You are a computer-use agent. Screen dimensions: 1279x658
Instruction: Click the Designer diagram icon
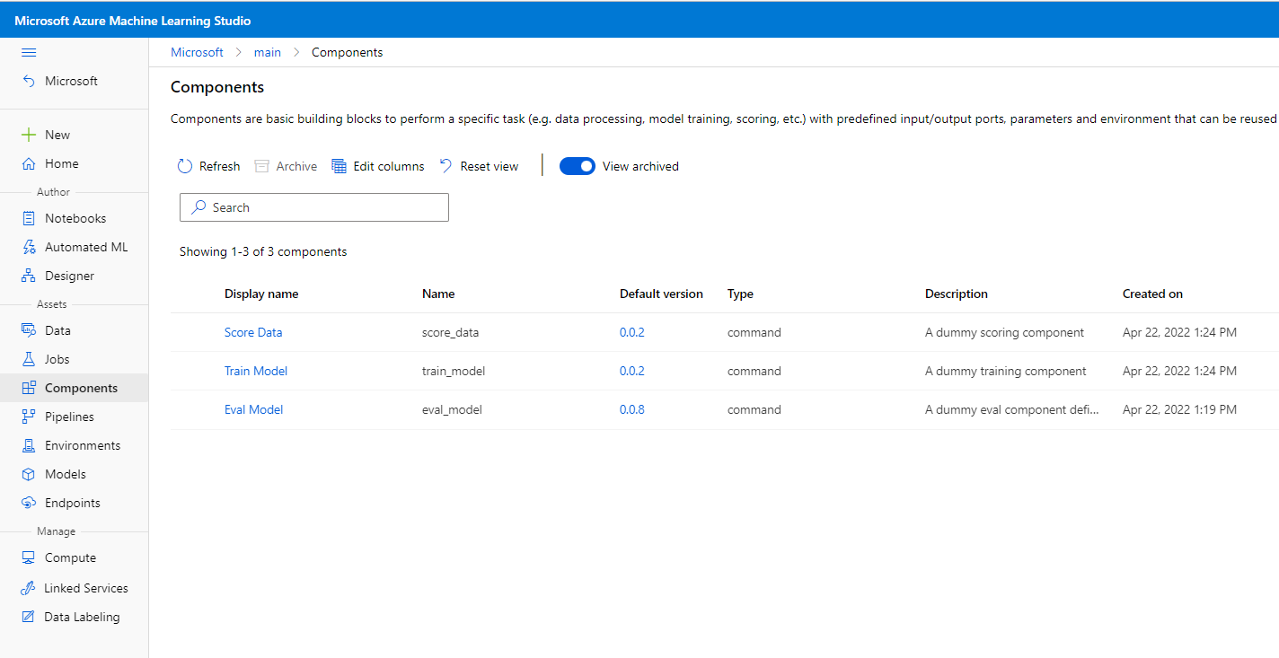click(29, 276)
